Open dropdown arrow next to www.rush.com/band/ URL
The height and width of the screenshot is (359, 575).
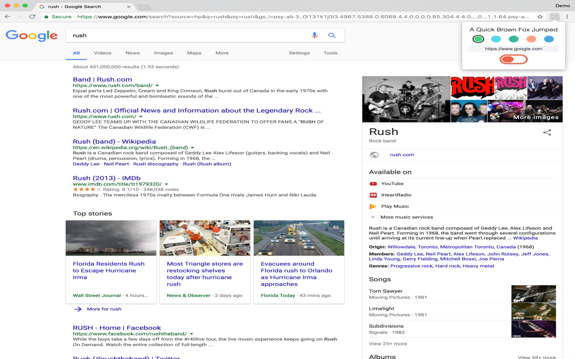(157, 86)
